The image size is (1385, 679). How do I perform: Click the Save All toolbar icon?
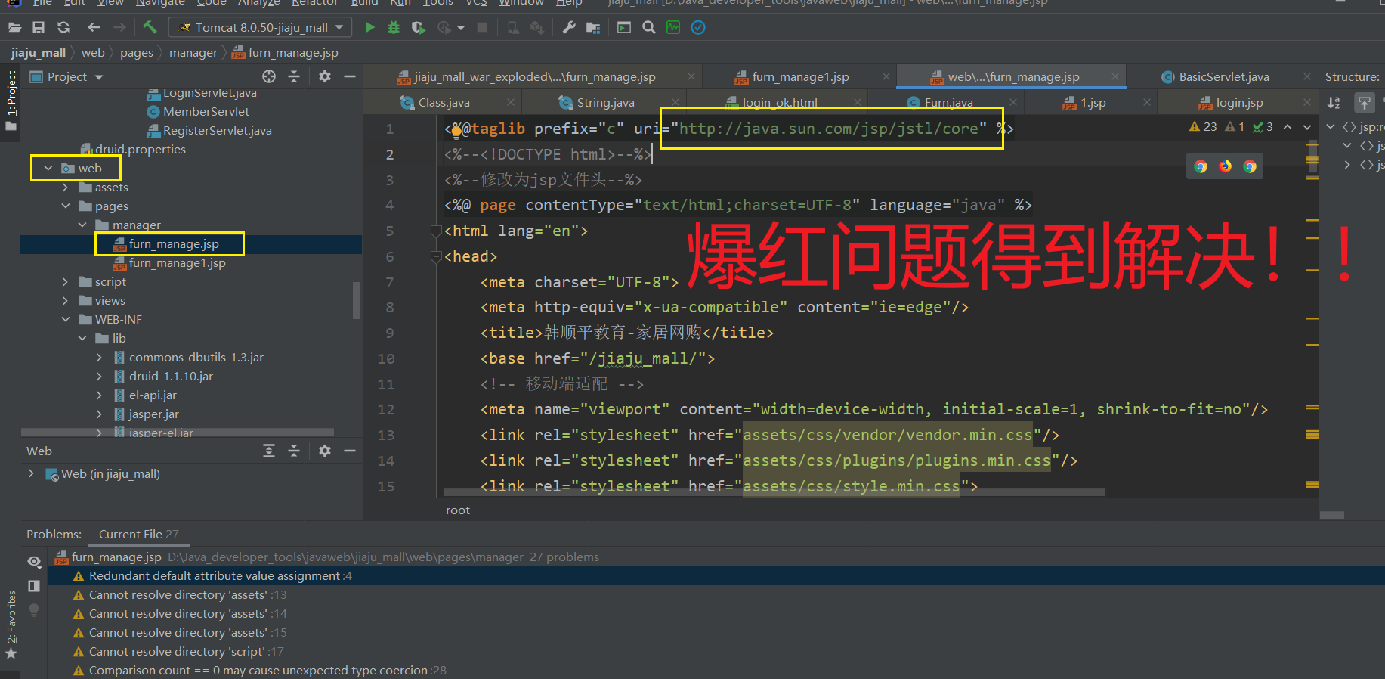[x=39, y=28]
